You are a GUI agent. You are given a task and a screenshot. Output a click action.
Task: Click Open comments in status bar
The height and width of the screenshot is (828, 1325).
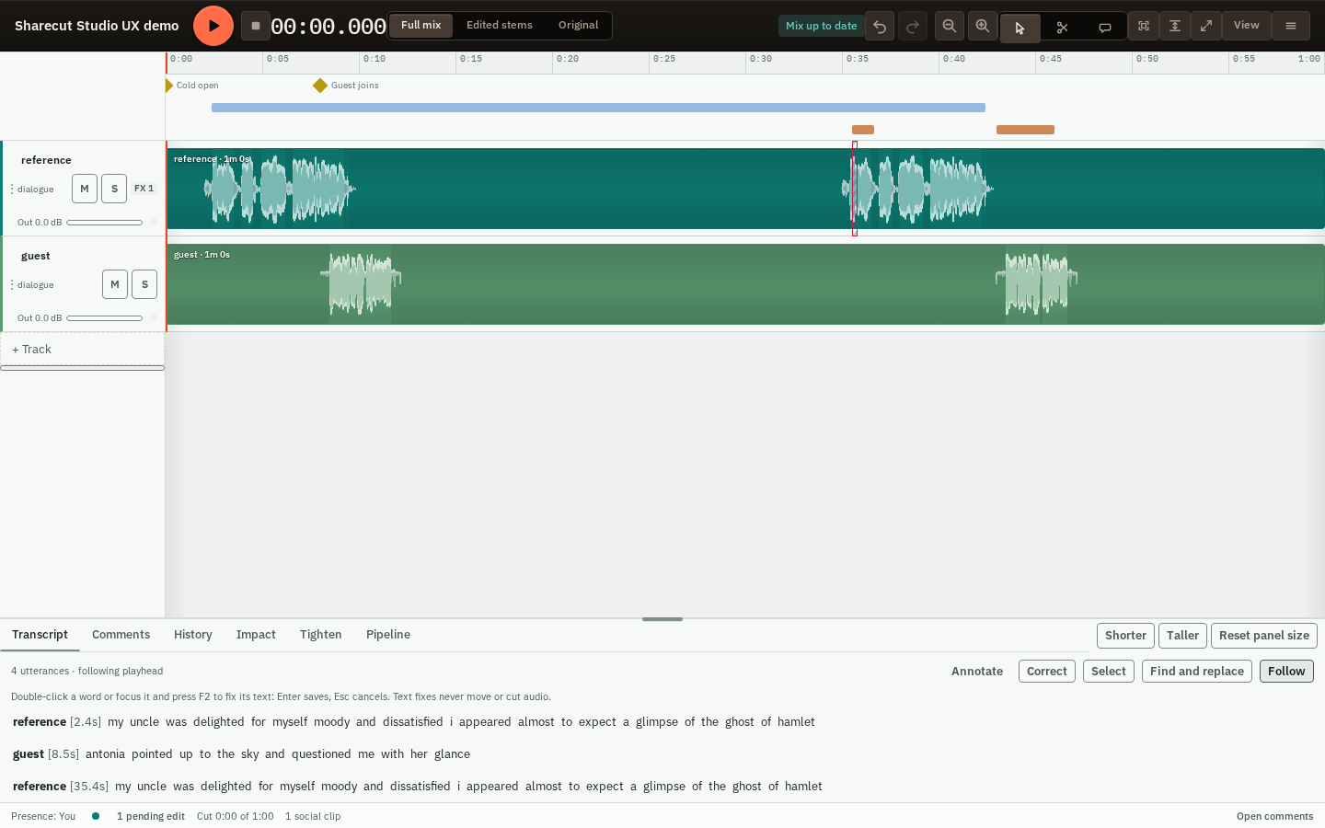pyautogui.click(x=1274, y=816)
